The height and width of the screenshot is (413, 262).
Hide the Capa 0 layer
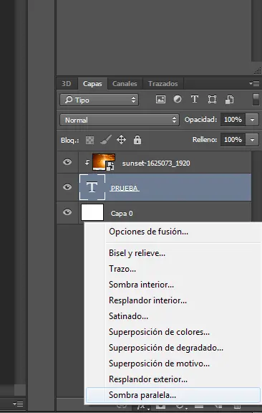tap(67, 212)
